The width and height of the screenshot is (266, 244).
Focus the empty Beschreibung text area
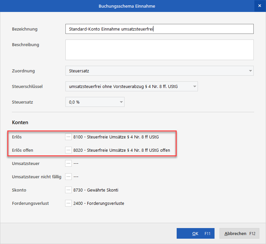coord(159,50)
